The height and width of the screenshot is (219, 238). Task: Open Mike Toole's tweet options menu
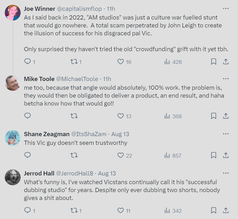coord(226,79)
